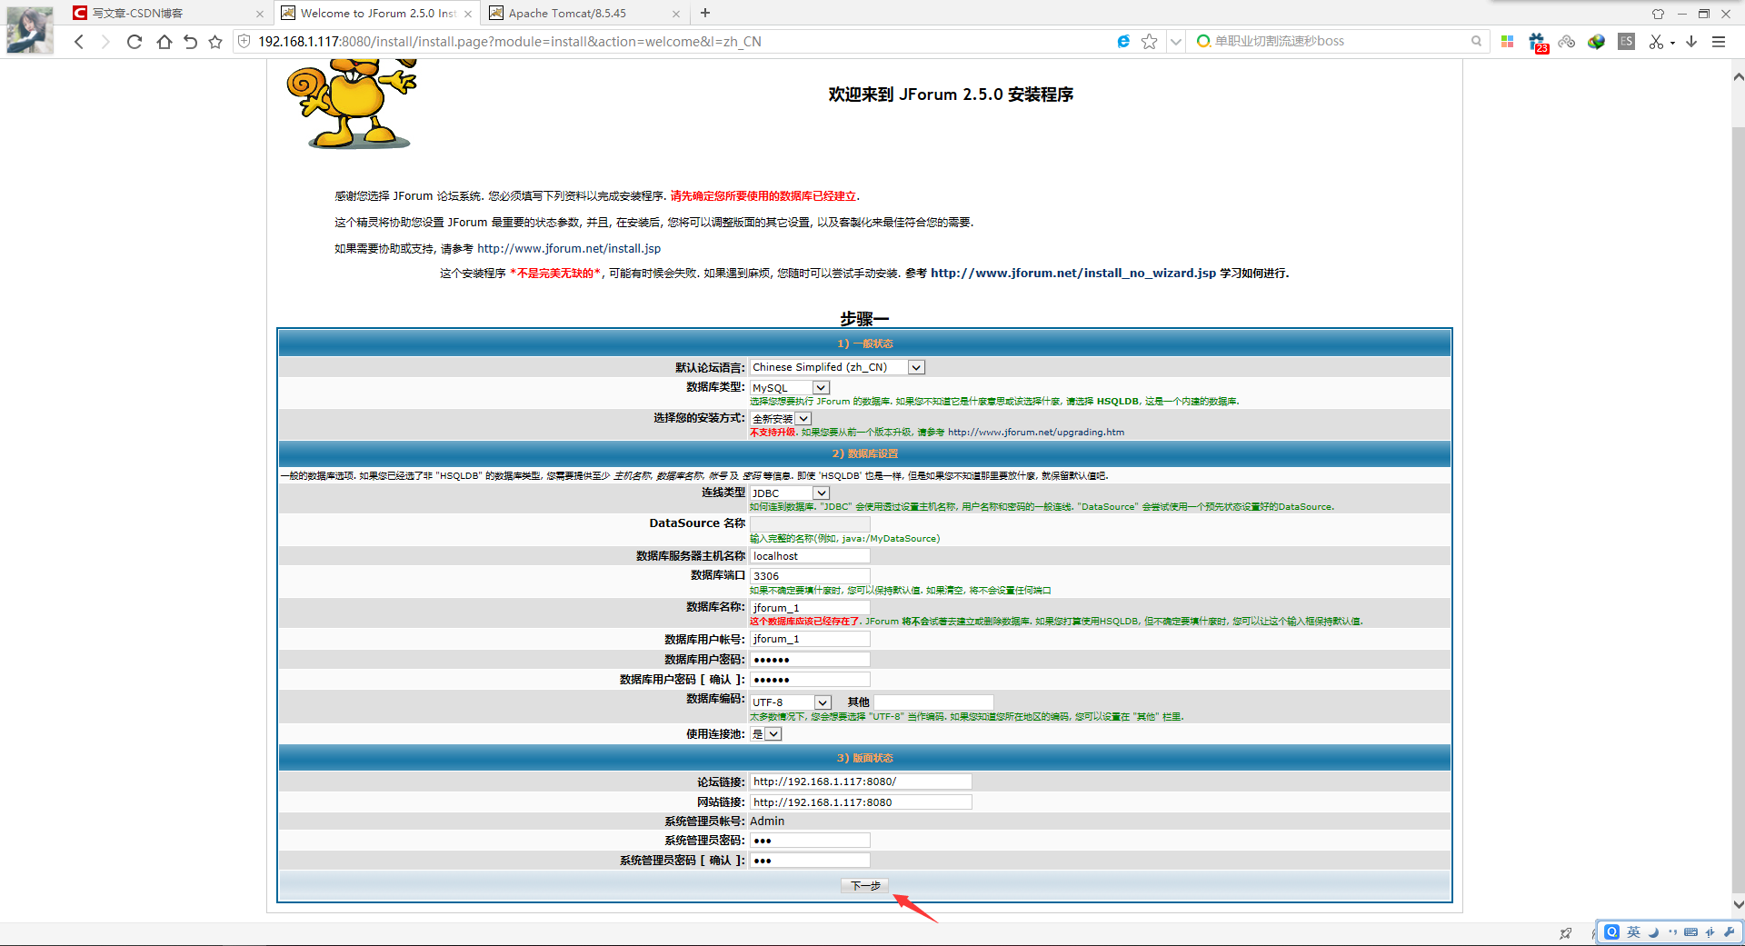Viewport: 1745px width, 946px height.
Task: Click the 系统管理员密码 field
Action: pyautogui.click(x=810, y=841)
